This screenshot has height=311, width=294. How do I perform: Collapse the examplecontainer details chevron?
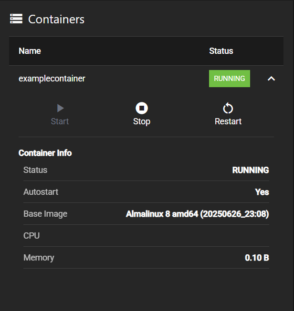pyautogui.click(x=271, y=79)
